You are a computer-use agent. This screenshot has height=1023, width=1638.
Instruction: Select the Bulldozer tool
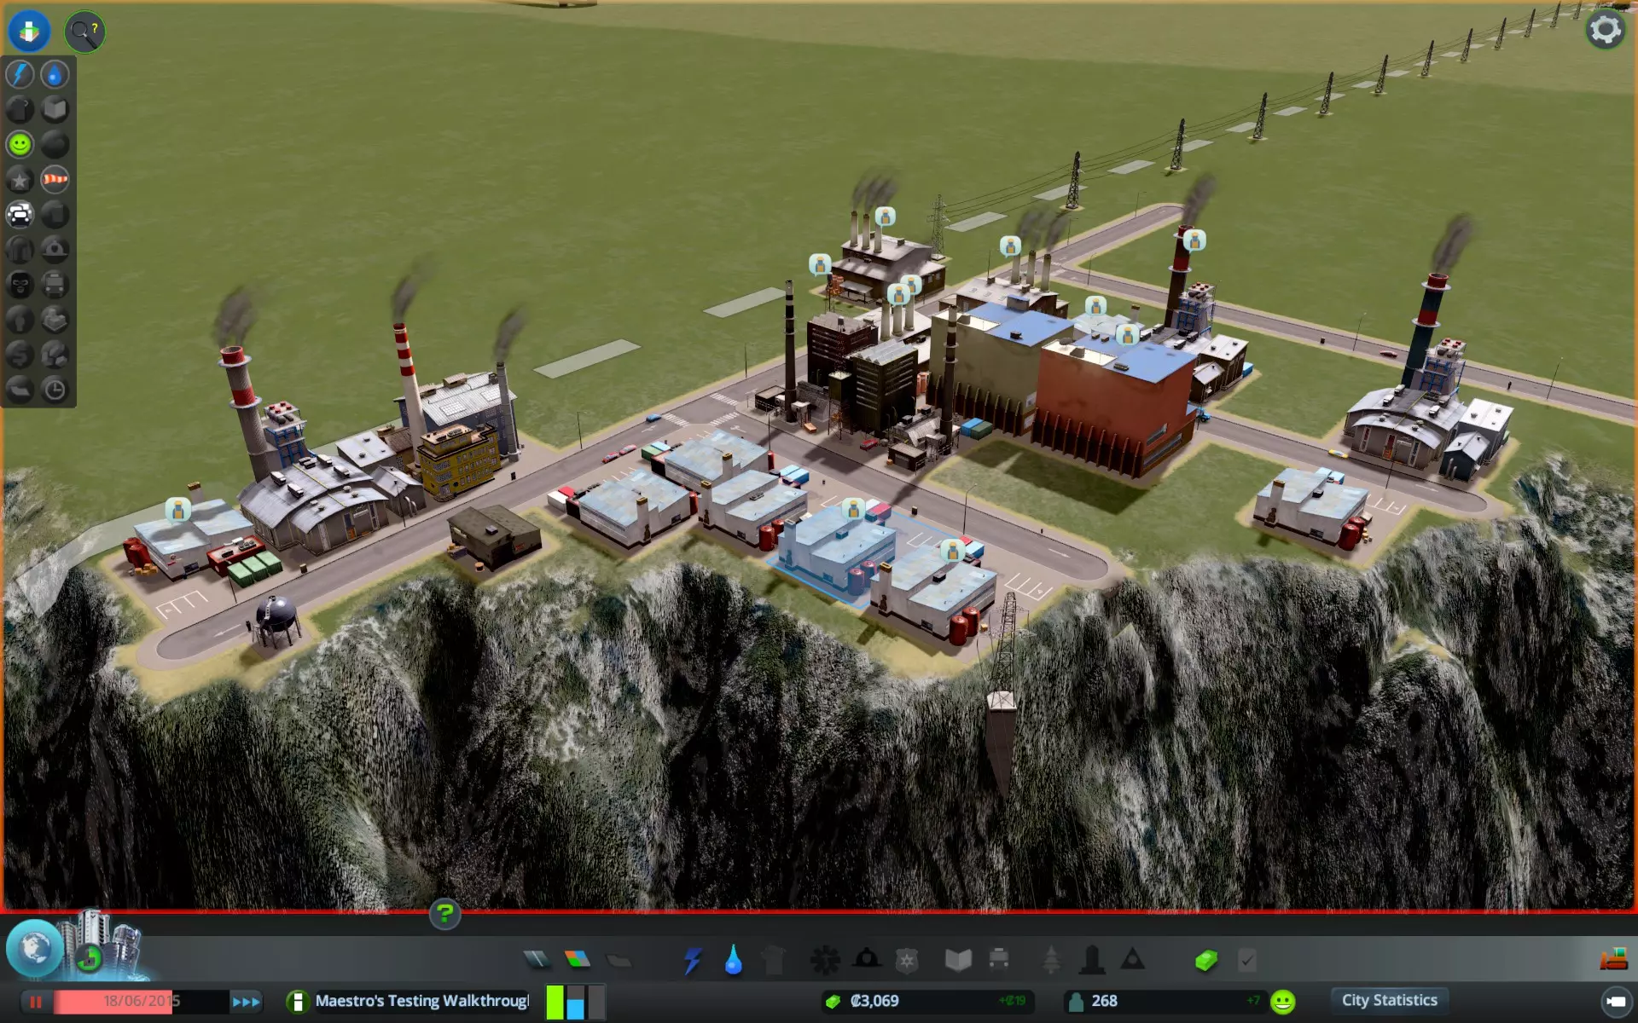(x=1612, y=961)
